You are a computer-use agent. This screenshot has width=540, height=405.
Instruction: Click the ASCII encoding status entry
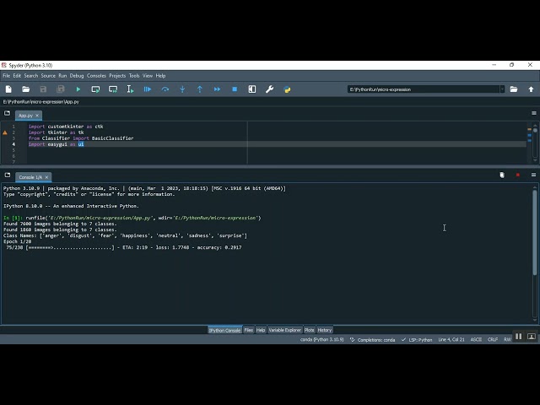[x=476, y=339]
